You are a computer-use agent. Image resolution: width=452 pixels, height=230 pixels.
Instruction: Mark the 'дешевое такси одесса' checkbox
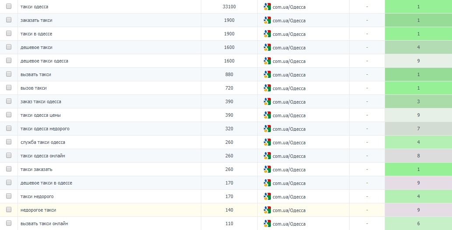[9, 60]
